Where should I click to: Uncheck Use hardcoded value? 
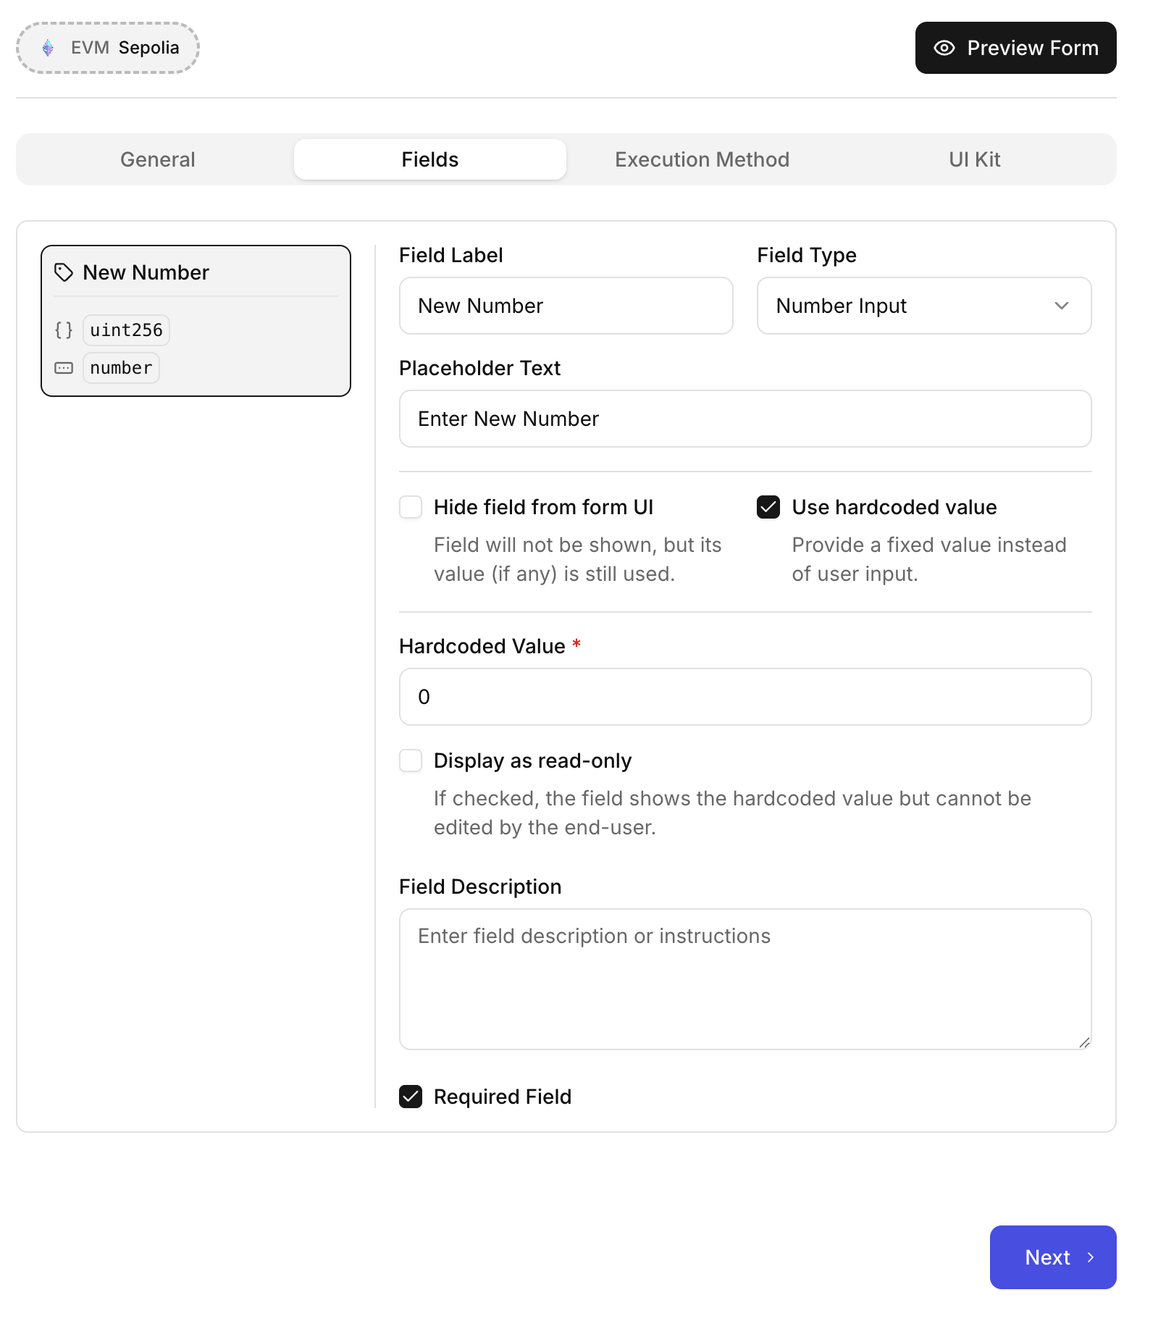(x=768, y=508)
